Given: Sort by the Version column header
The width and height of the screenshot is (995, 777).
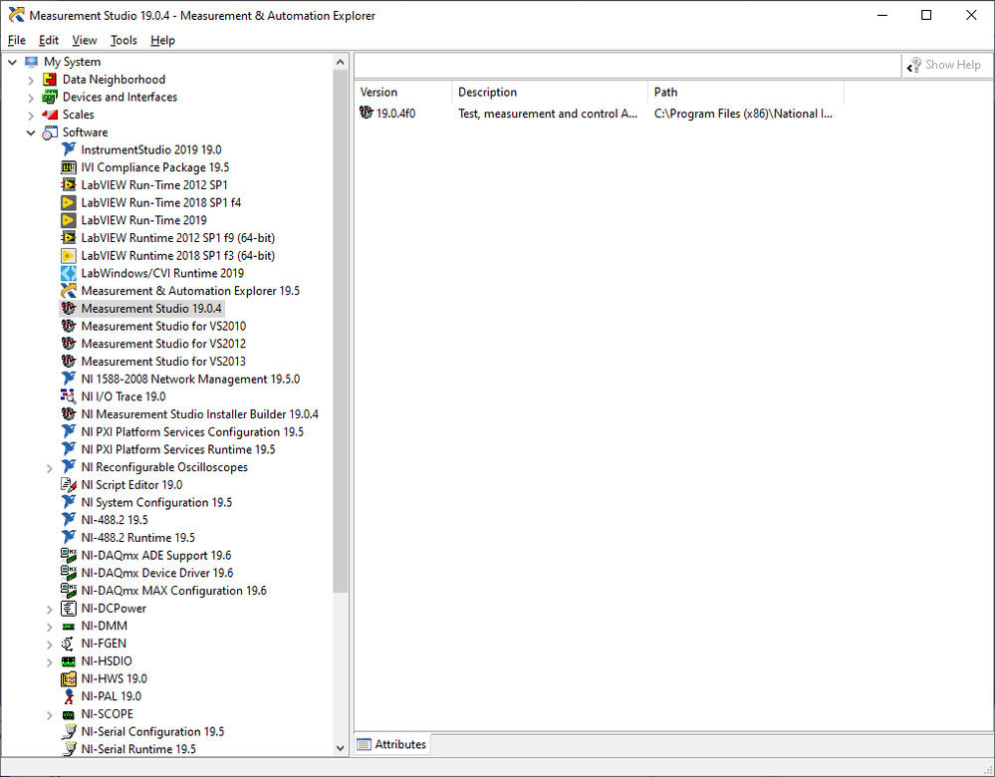Looking at the screenshot, I should 403,92.
